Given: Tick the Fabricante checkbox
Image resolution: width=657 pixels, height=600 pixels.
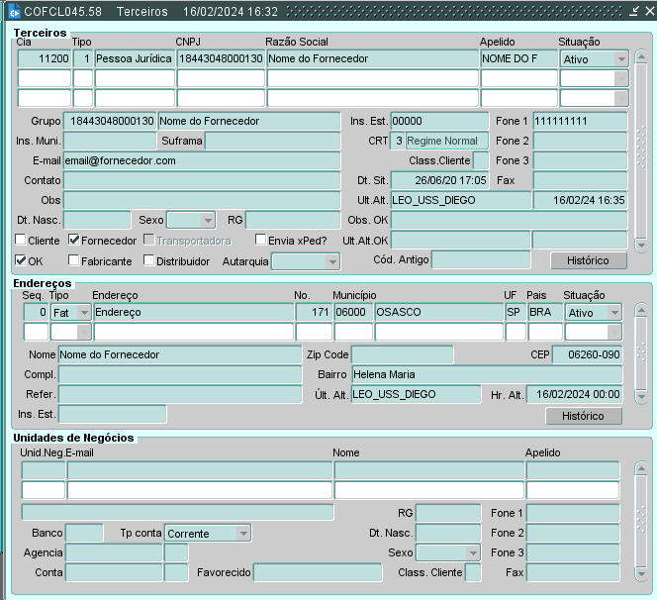Looking at the screenshot, I should (x=74, y=261).
